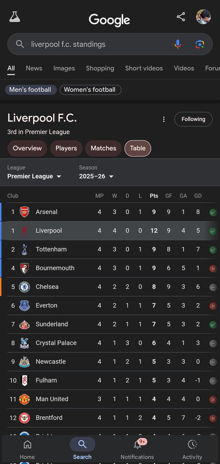This screenshot has width=220, height=464.
Task: Open the Chelsea club crest
Action: (x=24, y=287)
